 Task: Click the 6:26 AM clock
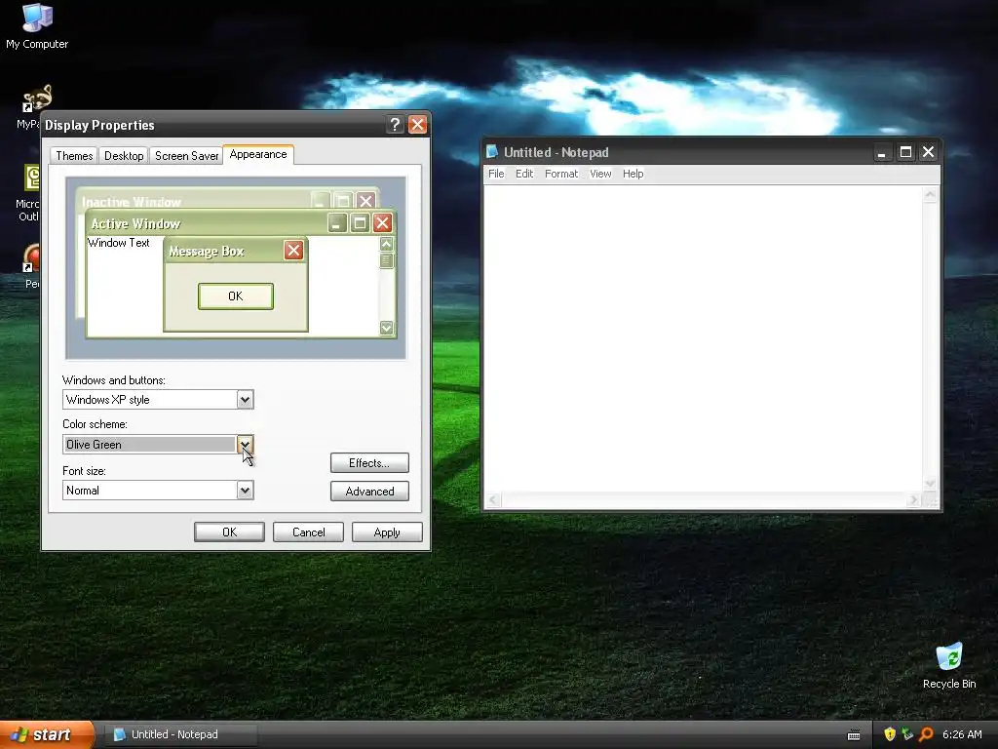pyautogui.click(x=962, y=734)
